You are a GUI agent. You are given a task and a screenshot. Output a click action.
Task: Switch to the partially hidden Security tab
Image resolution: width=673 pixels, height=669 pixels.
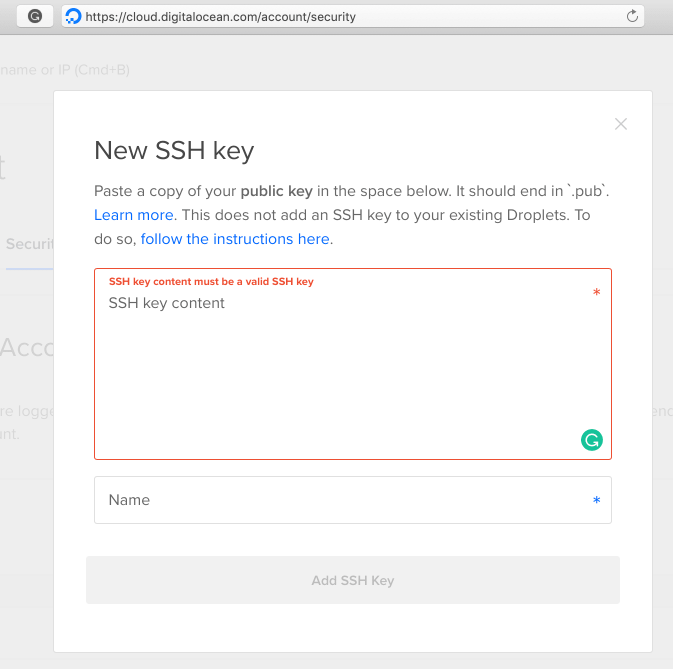(29, 244)
